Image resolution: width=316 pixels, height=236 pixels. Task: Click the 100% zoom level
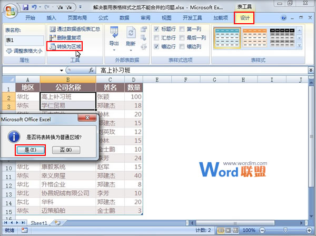click(x=249, y=230)
